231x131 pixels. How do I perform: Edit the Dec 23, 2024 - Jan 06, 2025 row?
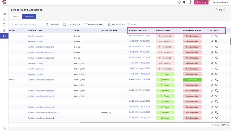click(x=212, y=101)
